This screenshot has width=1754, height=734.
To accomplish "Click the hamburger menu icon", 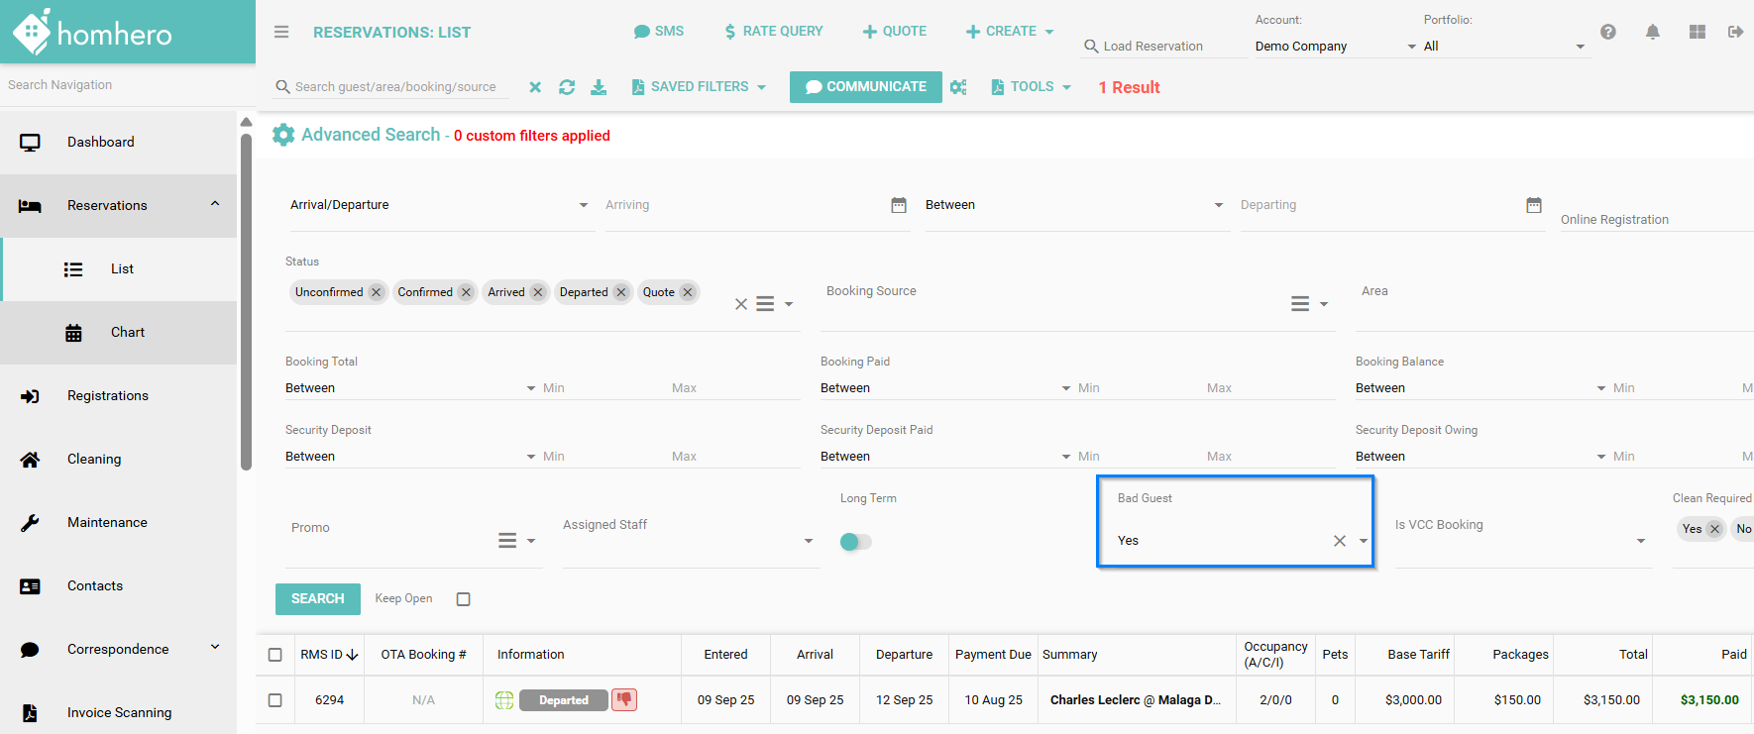I will point(281,32).
